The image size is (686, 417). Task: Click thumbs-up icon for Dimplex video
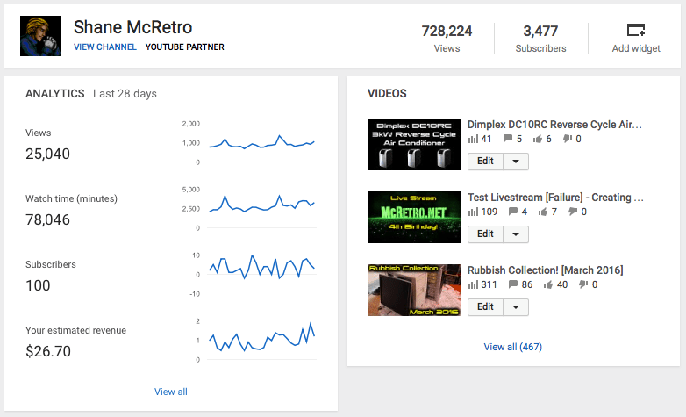537,140
